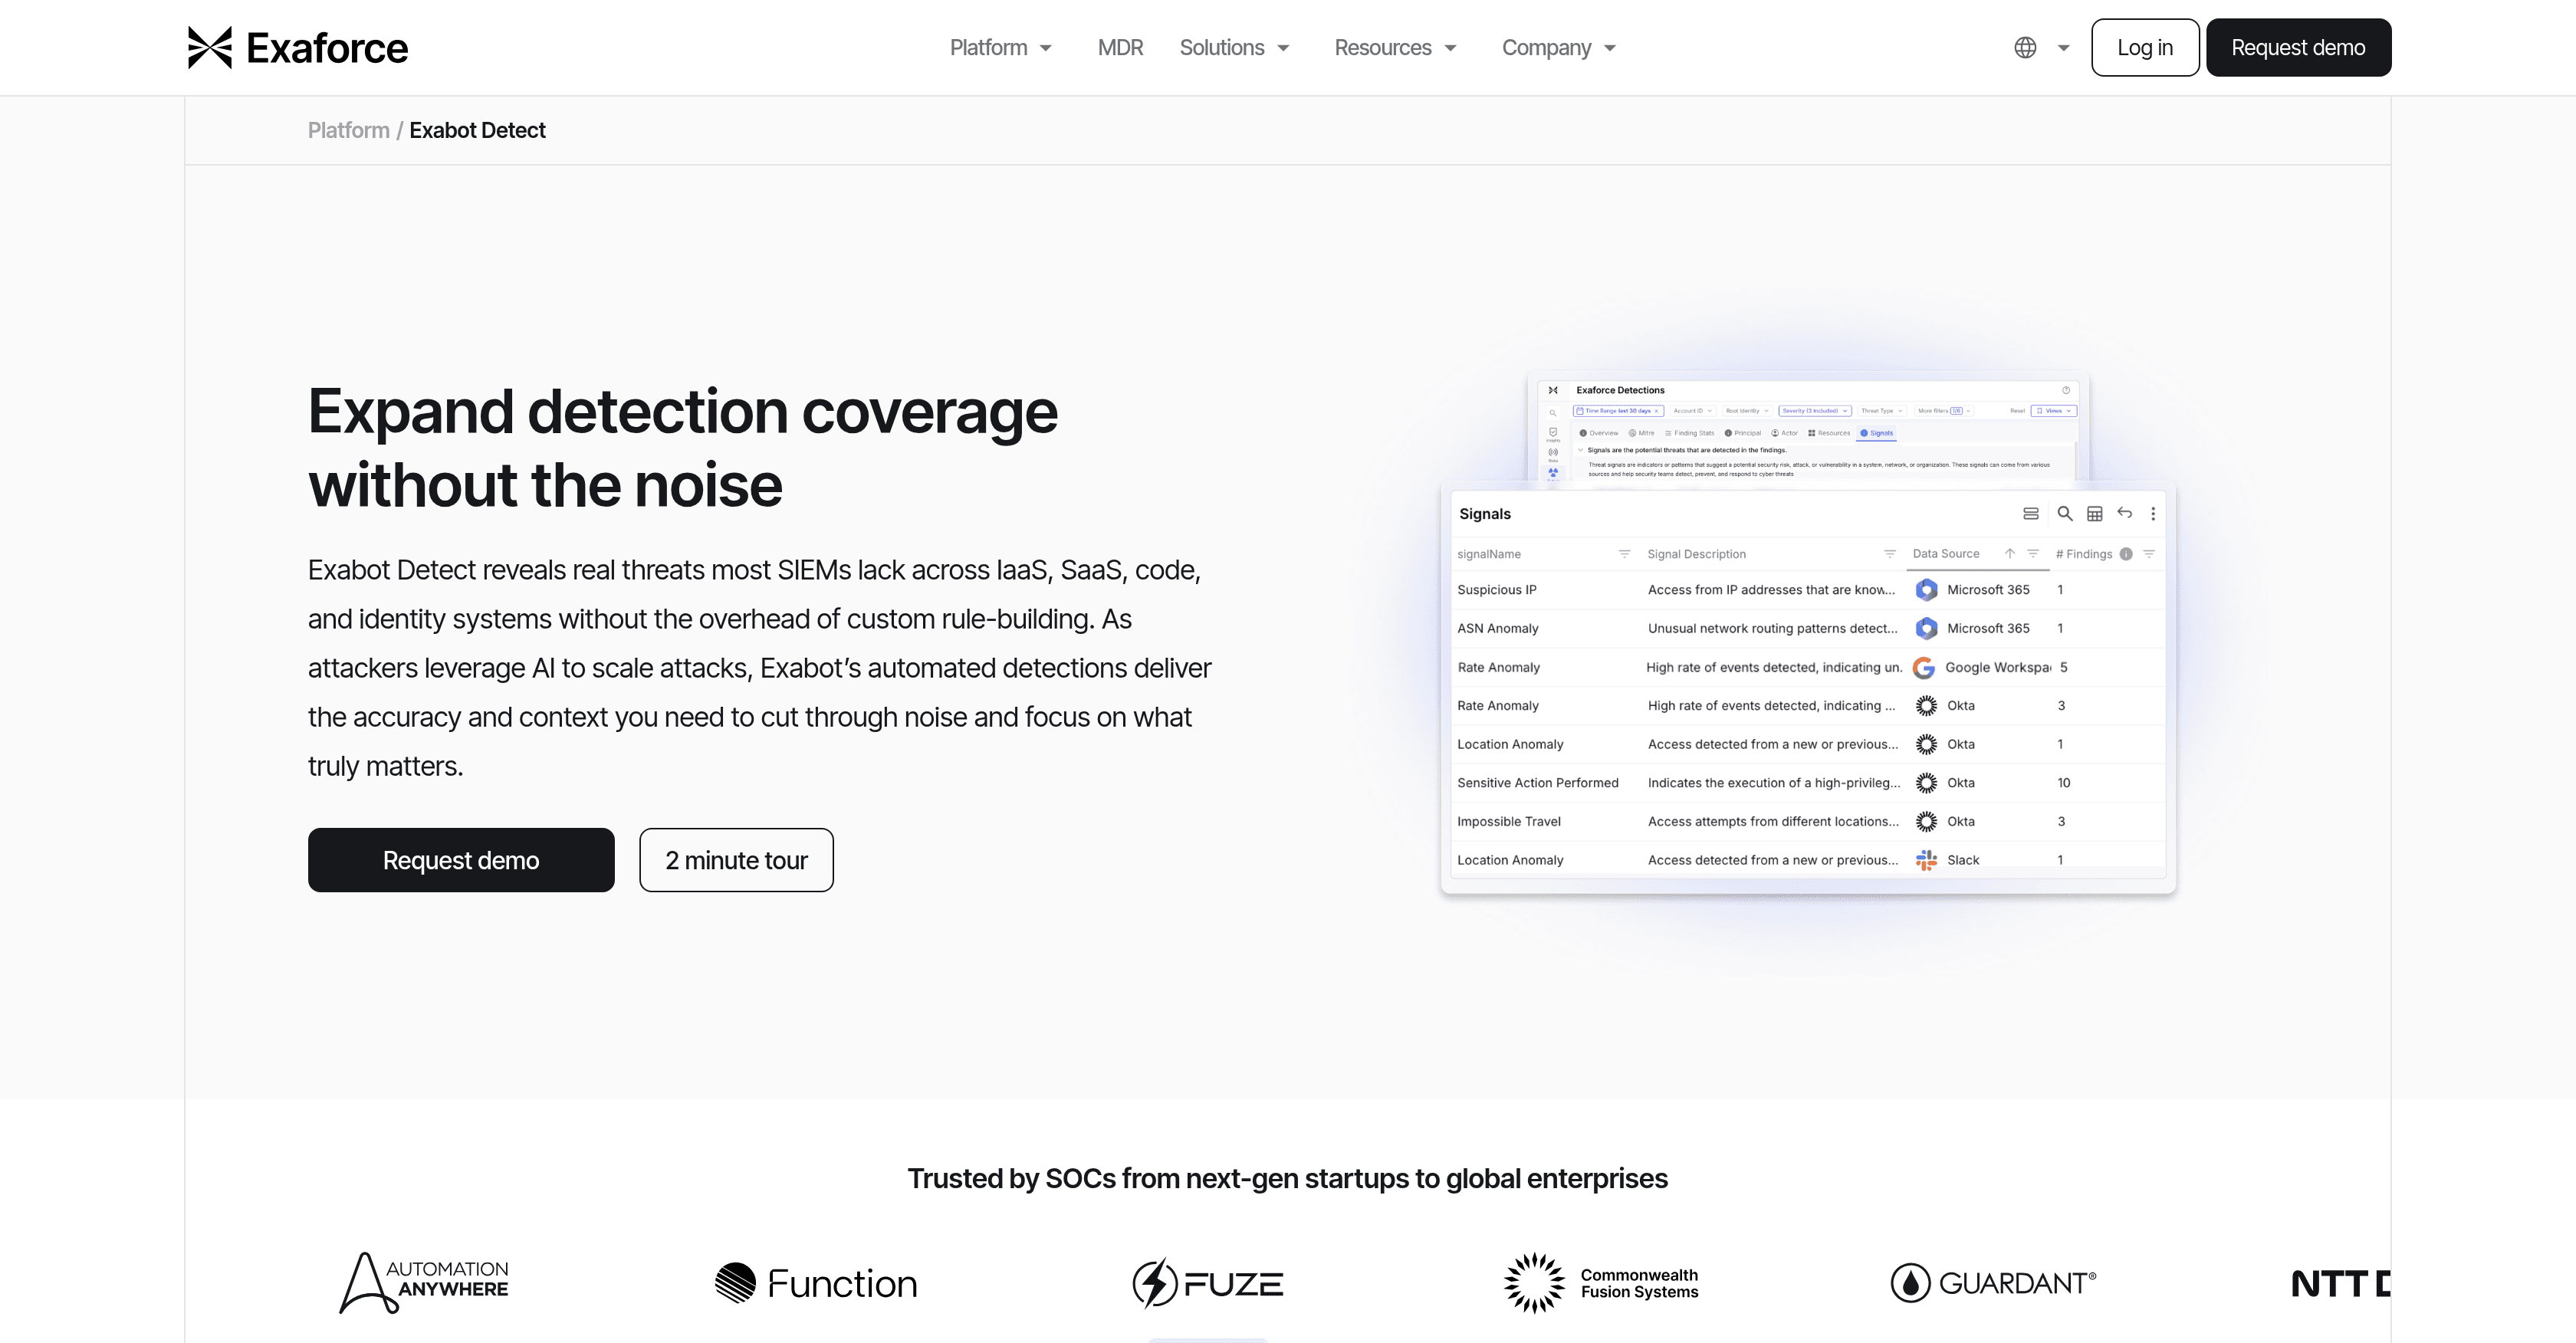Click the signalName column filter icon

pos(1624,554)
